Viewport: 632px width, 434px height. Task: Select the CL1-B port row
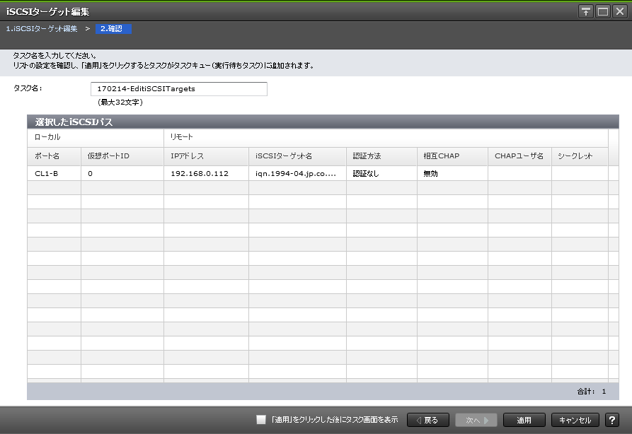[x=47, y=173]
